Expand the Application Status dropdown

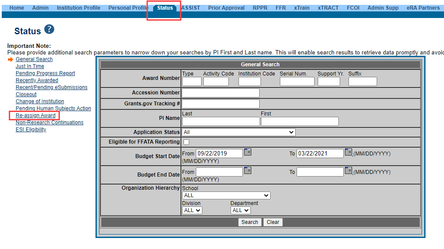tap(239, 132)
